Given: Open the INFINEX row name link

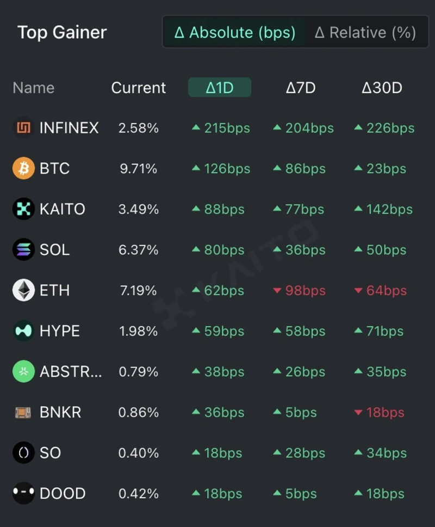Looking at the screenshot, I should coord(69,128).
